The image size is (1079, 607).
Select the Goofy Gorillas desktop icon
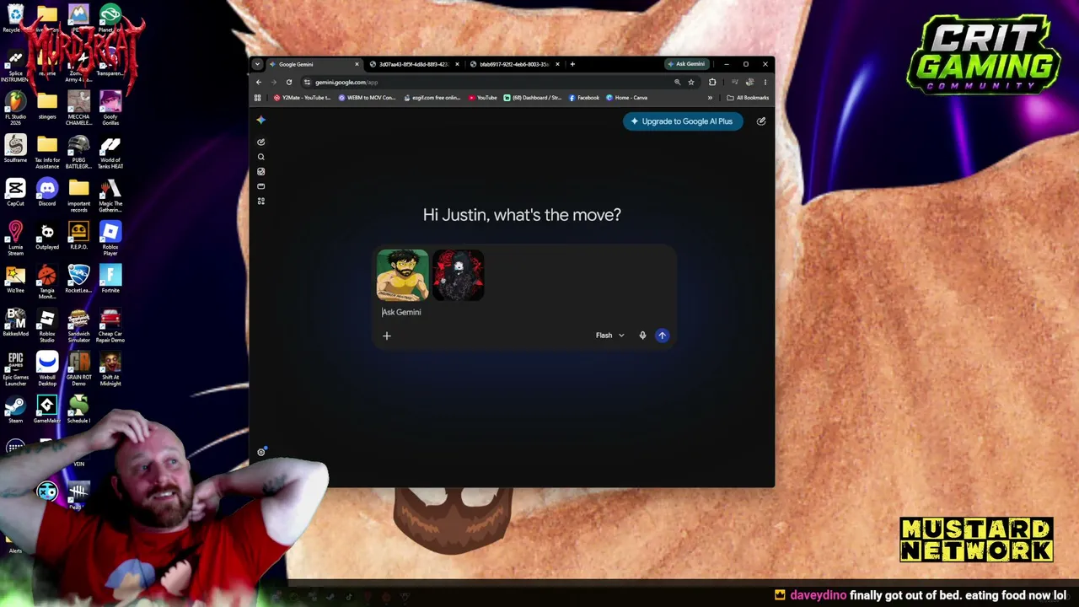[110, 107]
